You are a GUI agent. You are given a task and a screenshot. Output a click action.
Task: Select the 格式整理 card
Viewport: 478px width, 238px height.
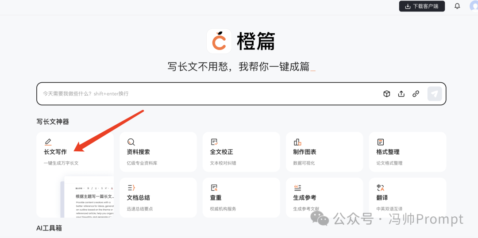point(407,152)
